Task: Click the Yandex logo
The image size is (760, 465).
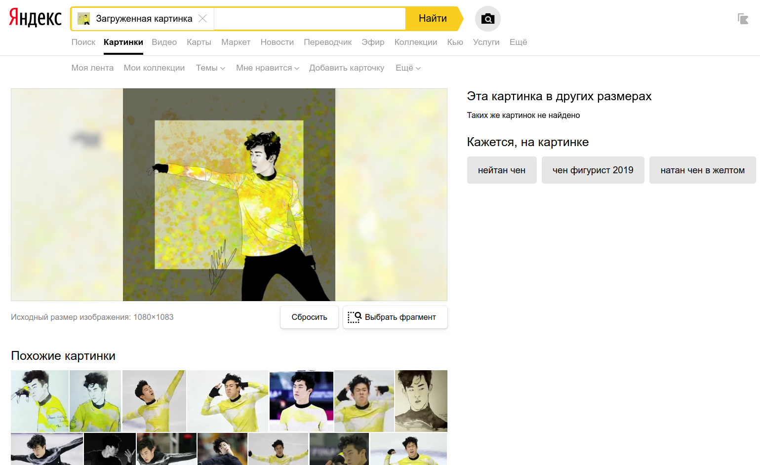Action: 35,18
